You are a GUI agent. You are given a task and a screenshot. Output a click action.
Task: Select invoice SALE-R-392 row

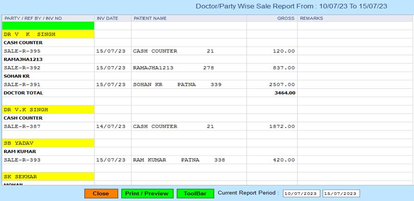click(x=22, y=67)
